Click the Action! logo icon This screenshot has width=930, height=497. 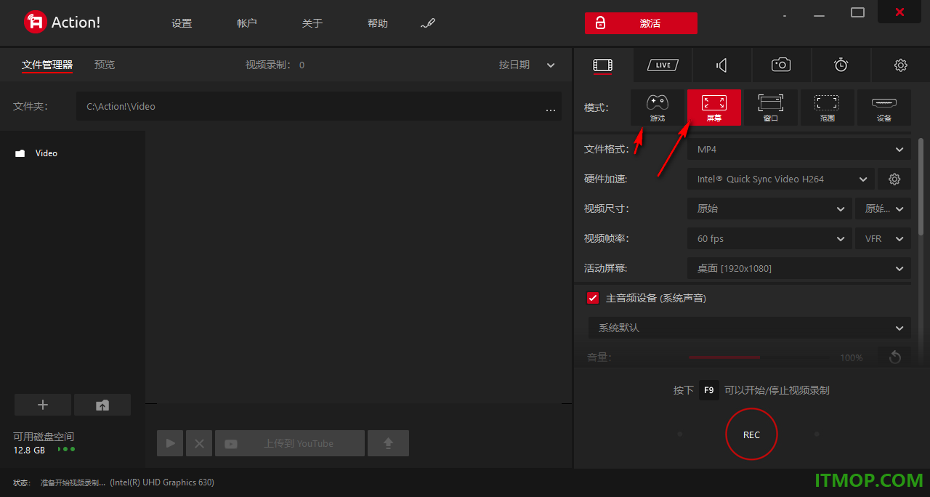(35, 23)
